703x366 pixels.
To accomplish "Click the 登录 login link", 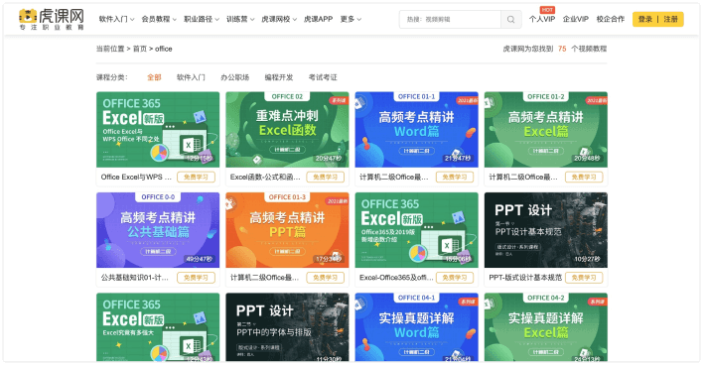I will 645,19.
